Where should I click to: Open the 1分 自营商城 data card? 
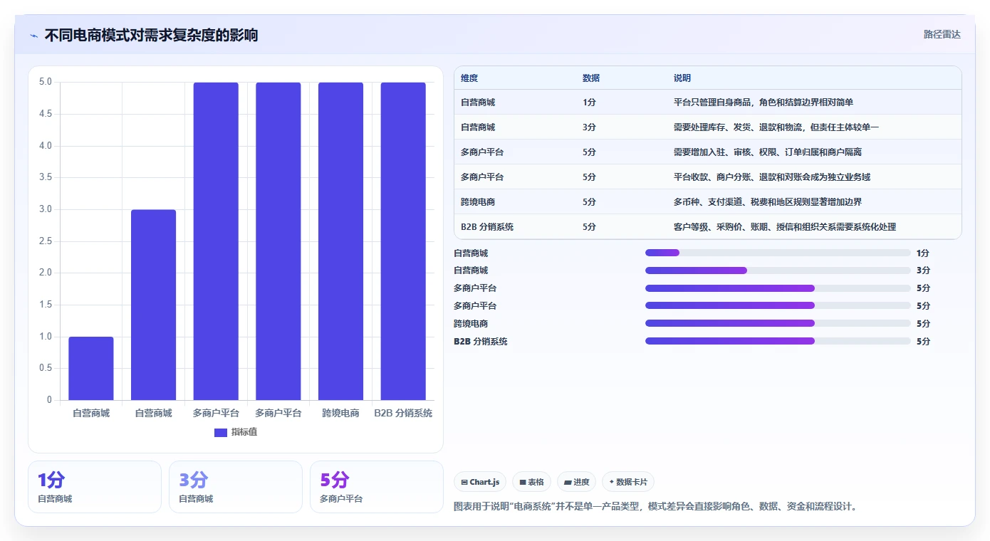pyautogui.click(x=95, y=487)
